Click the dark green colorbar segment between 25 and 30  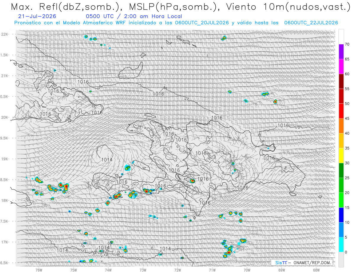coord(341,170)
